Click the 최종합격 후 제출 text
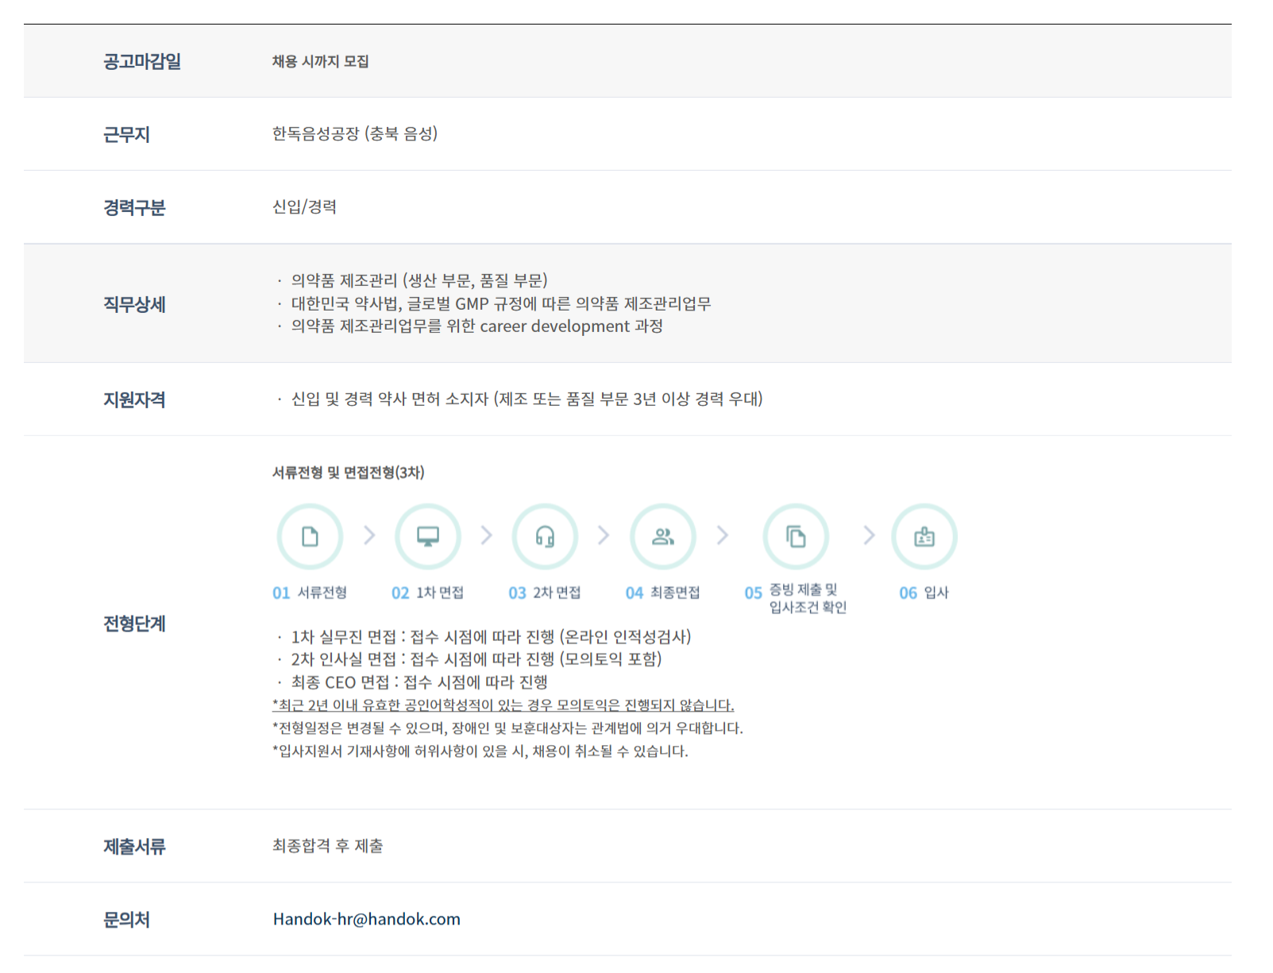Image resolution: width=1273 pixels, height=973 pixels. (x=327, y=846)
